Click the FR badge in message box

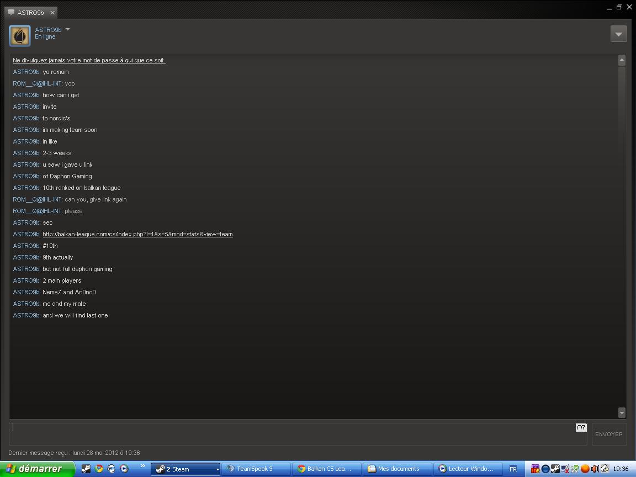(x=581, y=427)
